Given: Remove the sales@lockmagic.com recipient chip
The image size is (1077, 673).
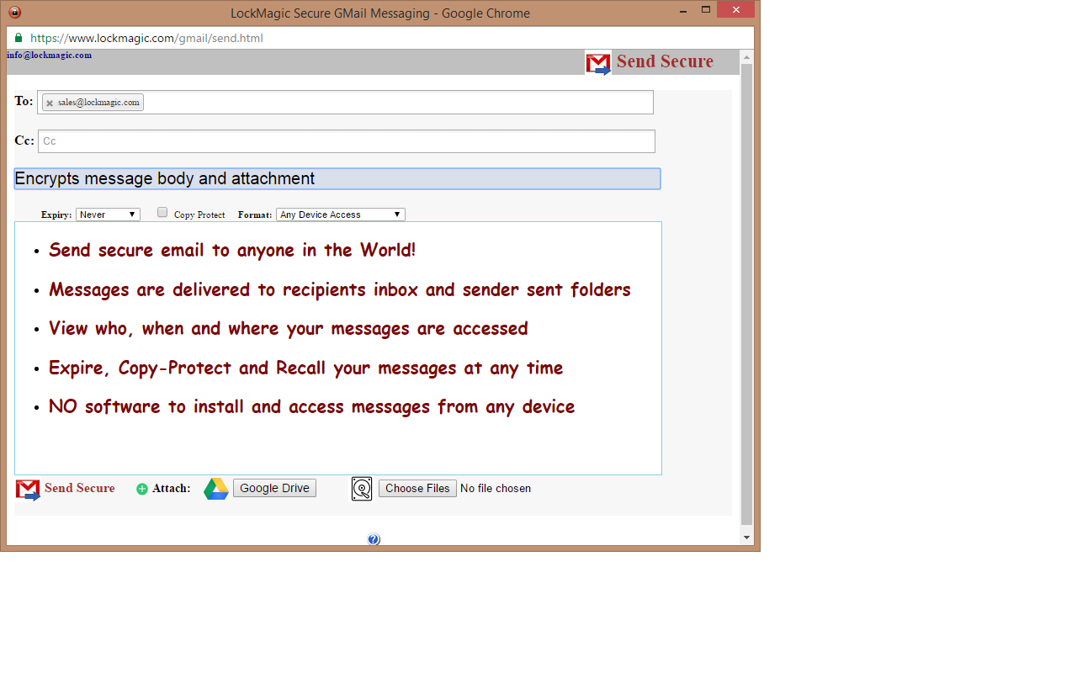Looking at the screenshot, I should click(48, 102).
